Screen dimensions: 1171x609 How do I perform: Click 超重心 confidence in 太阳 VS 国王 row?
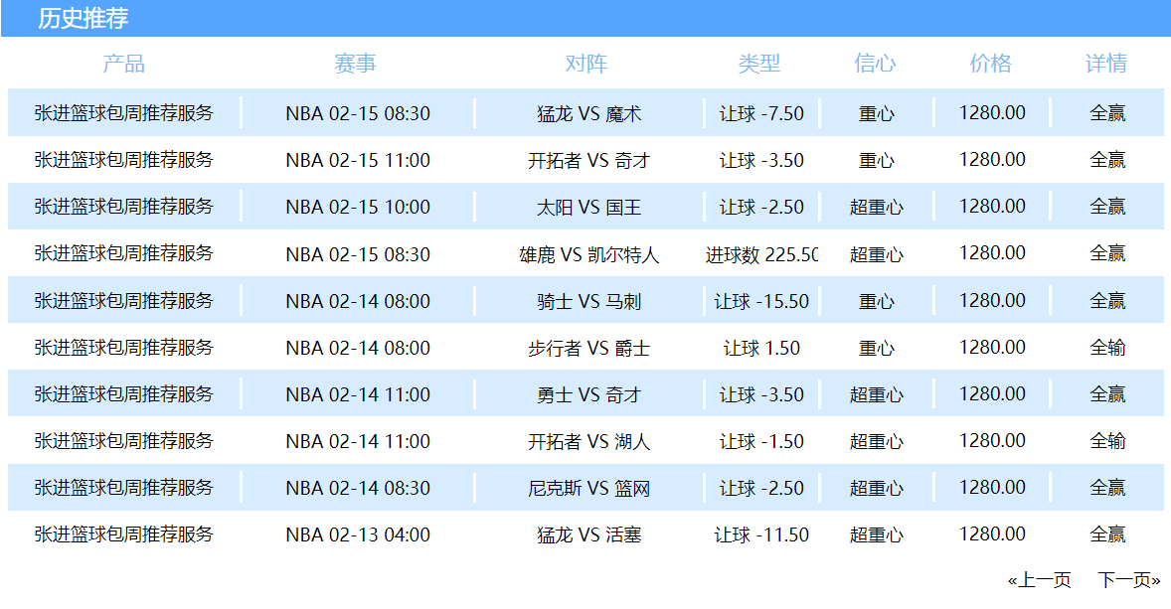(x=877, y=207)
